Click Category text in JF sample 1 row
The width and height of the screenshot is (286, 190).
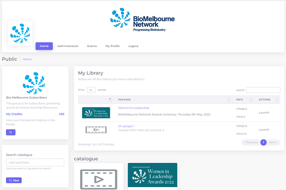[x=242, y=126]
